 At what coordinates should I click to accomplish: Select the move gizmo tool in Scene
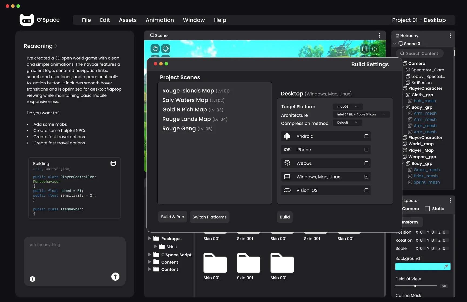point(166,49)
